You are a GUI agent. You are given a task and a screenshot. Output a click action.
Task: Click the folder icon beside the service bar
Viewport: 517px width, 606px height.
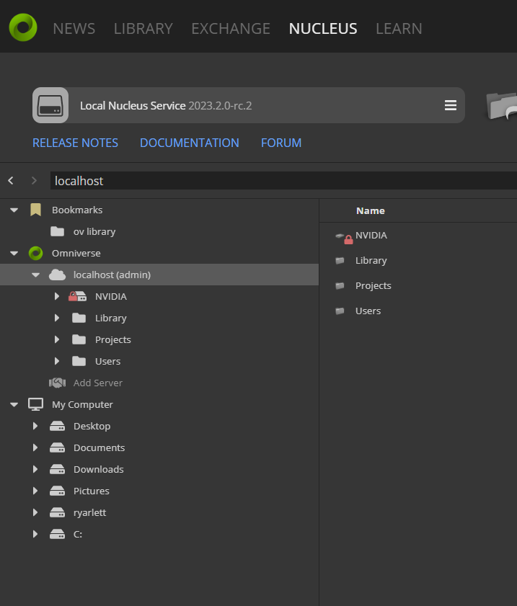click(x=501, y=105)
